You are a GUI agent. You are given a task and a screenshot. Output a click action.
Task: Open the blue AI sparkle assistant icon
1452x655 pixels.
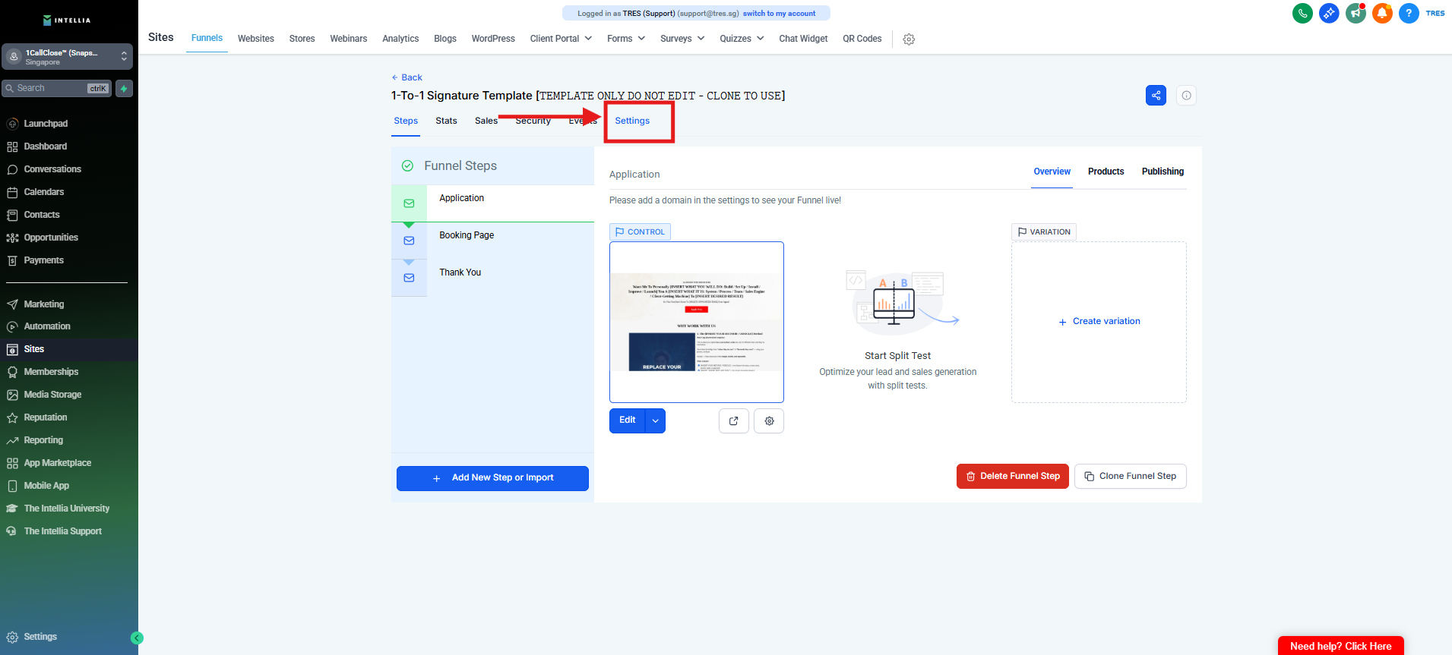(1329, 13)
